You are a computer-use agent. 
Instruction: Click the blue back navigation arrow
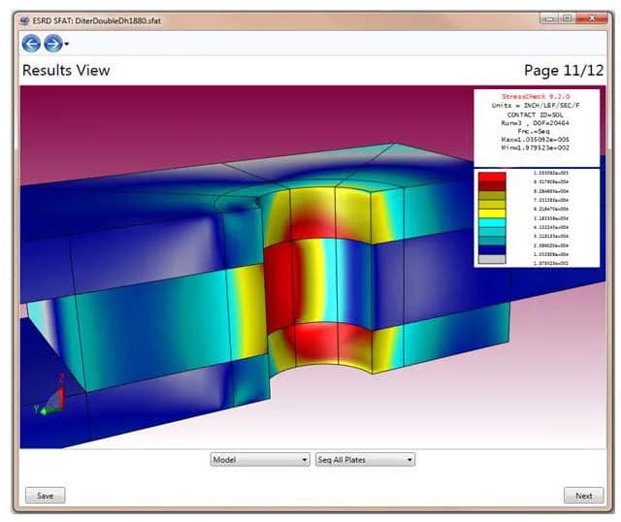(31, 44)
